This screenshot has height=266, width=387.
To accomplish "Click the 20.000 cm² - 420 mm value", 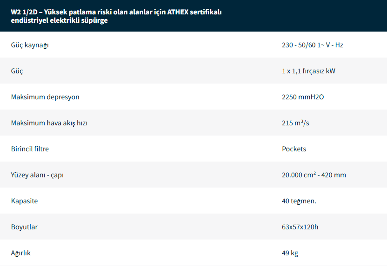I will [x=314, y=175].
